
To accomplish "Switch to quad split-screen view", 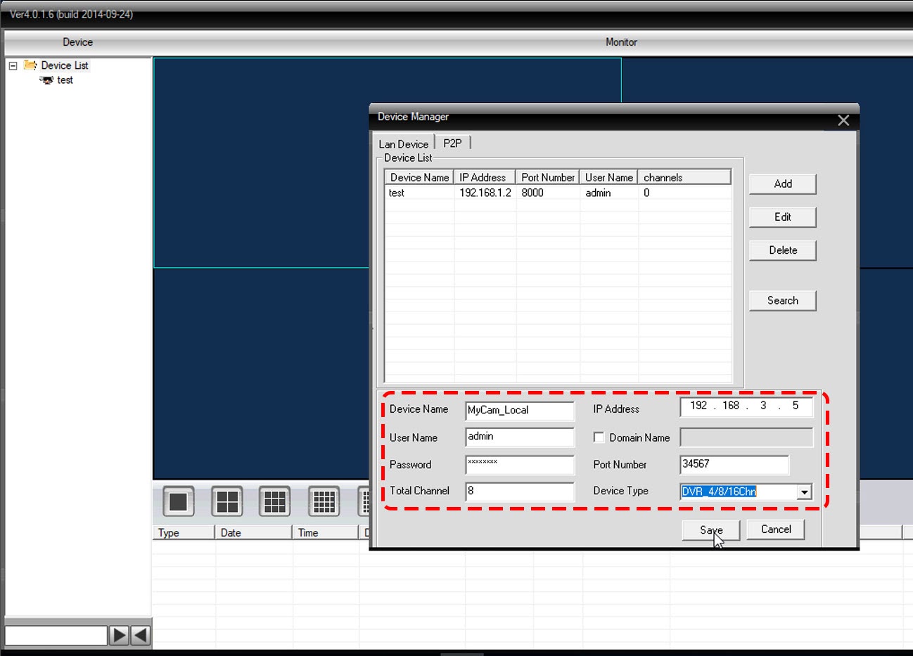I will [x=225, y=501].
